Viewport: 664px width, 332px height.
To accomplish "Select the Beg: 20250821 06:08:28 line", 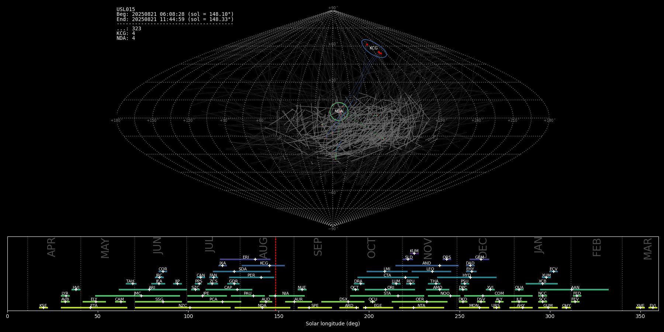I will tap(175, 14).
